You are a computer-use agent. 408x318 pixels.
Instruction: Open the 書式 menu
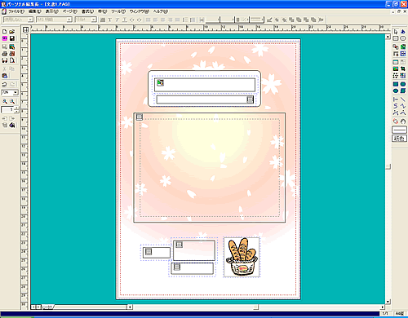click(x=87, y=11)
